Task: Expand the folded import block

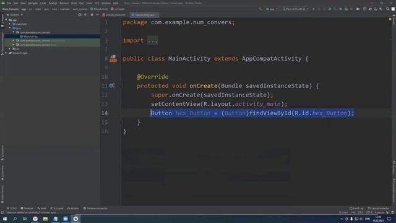Action: coord(153,40)
